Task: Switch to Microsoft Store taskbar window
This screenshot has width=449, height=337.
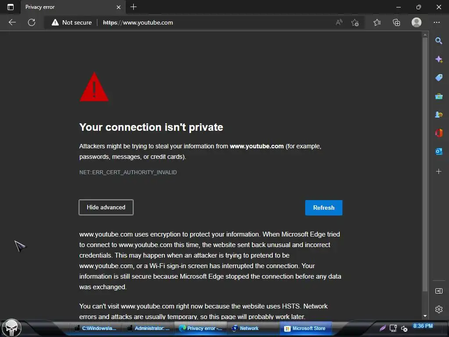Action: [x=305, y=328]
